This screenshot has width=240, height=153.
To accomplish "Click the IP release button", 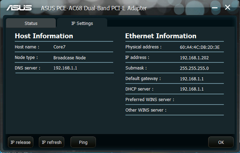I will 20,142.
